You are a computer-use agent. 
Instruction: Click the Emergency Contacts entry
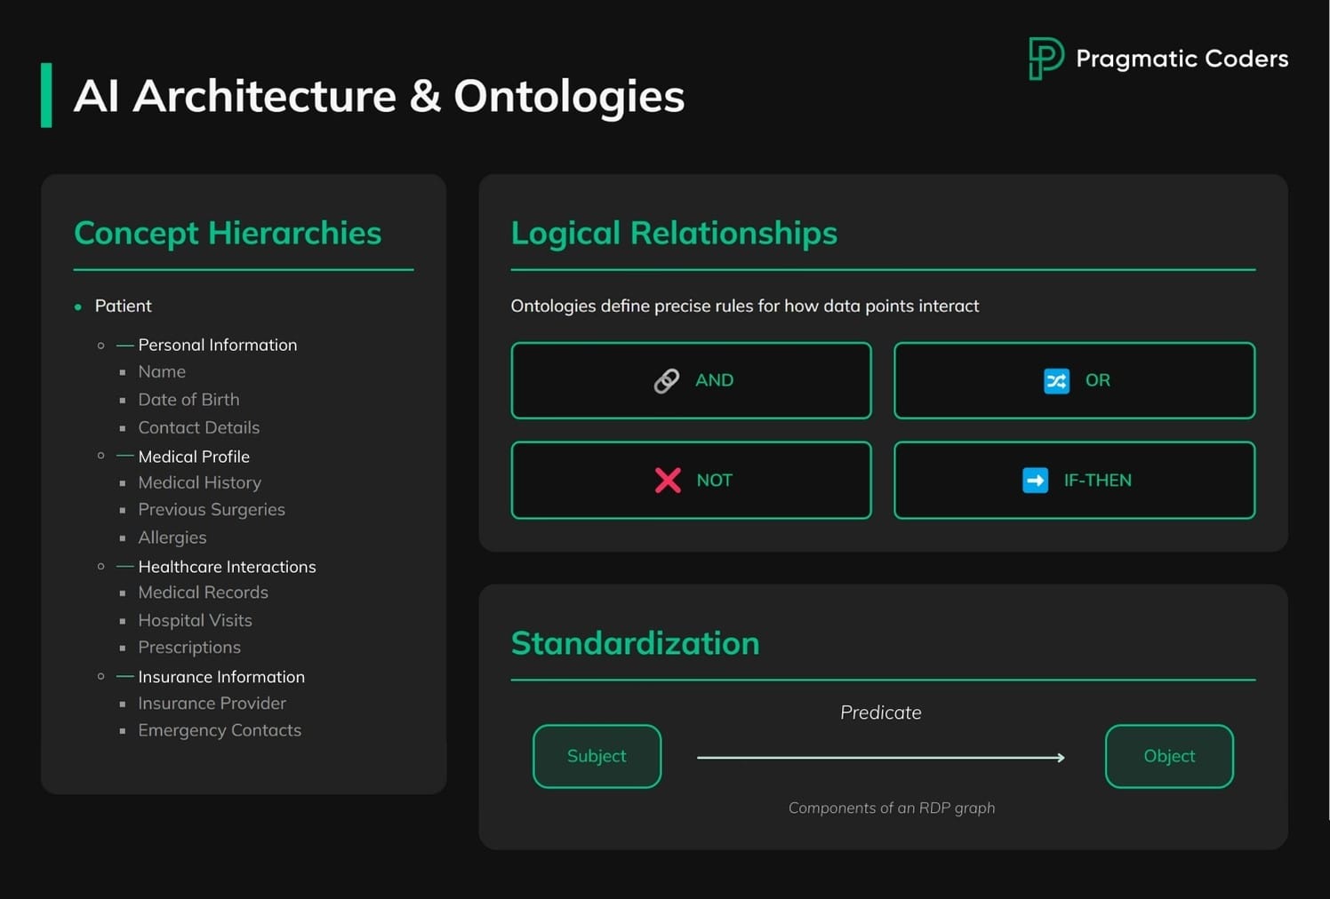tap(220, 730)
